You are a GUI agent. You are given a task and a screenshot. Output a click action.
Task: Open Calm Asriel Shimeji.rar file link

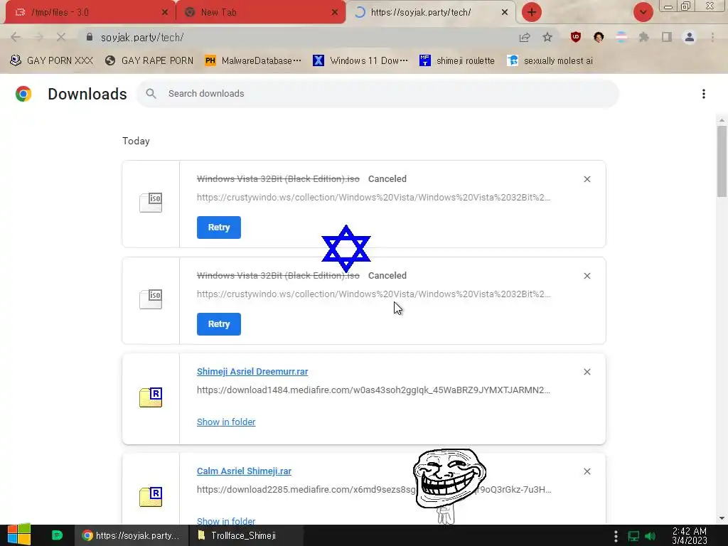click(x=245, y=471)
